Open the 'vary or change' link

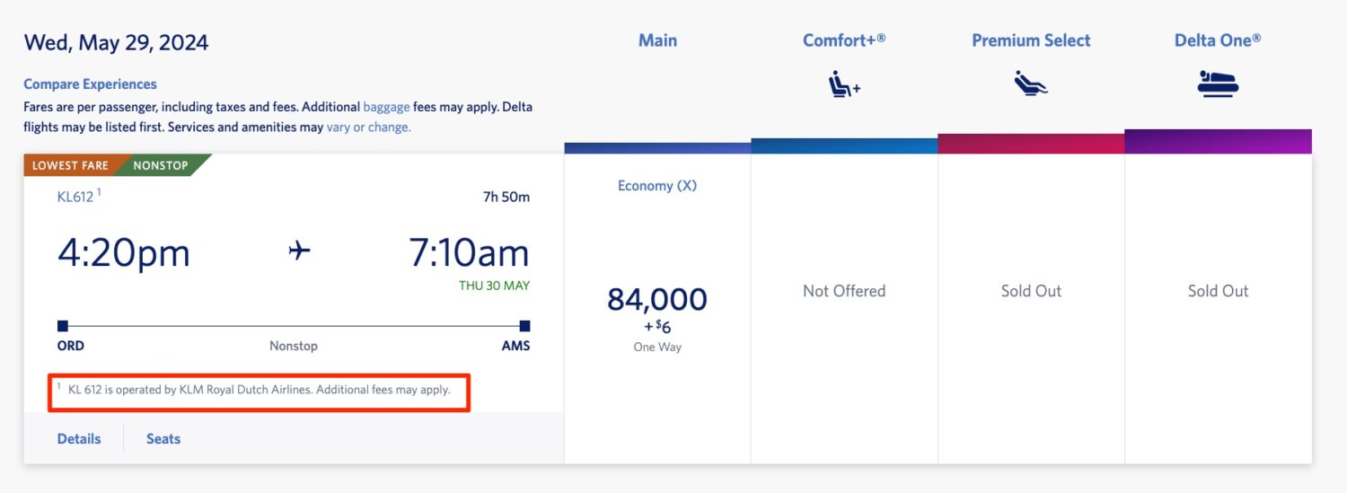tap(368, 128)
